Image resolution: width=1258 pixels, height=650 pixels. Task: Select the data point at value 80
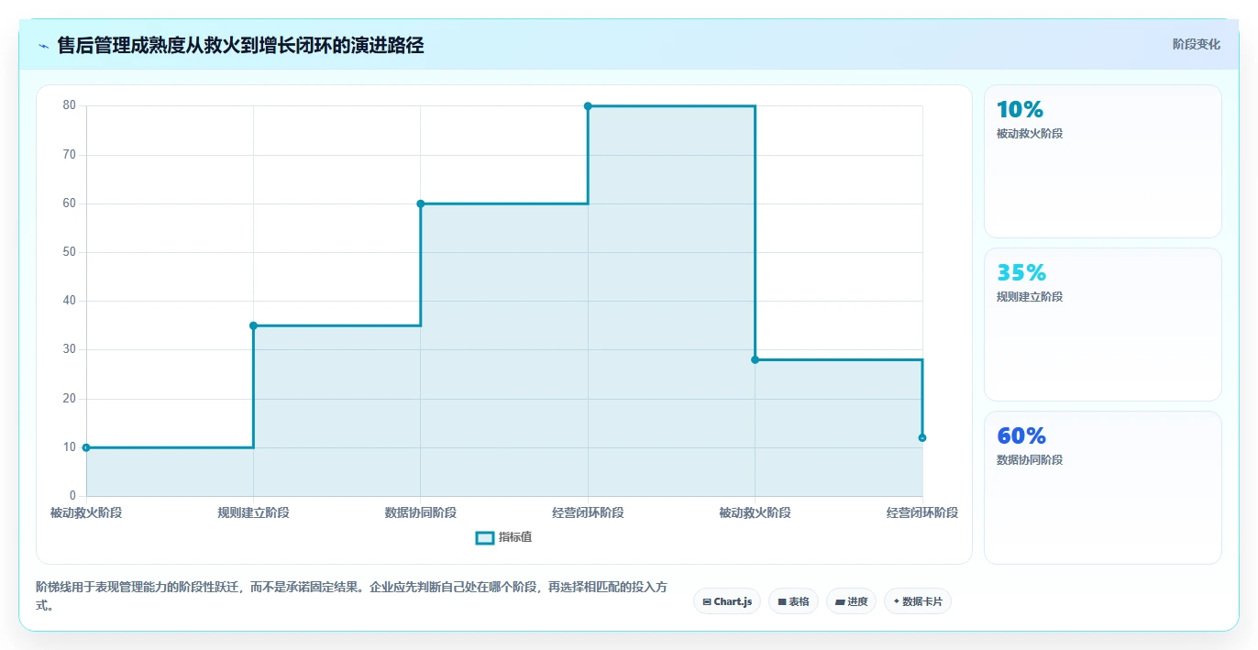coord(588,106)
